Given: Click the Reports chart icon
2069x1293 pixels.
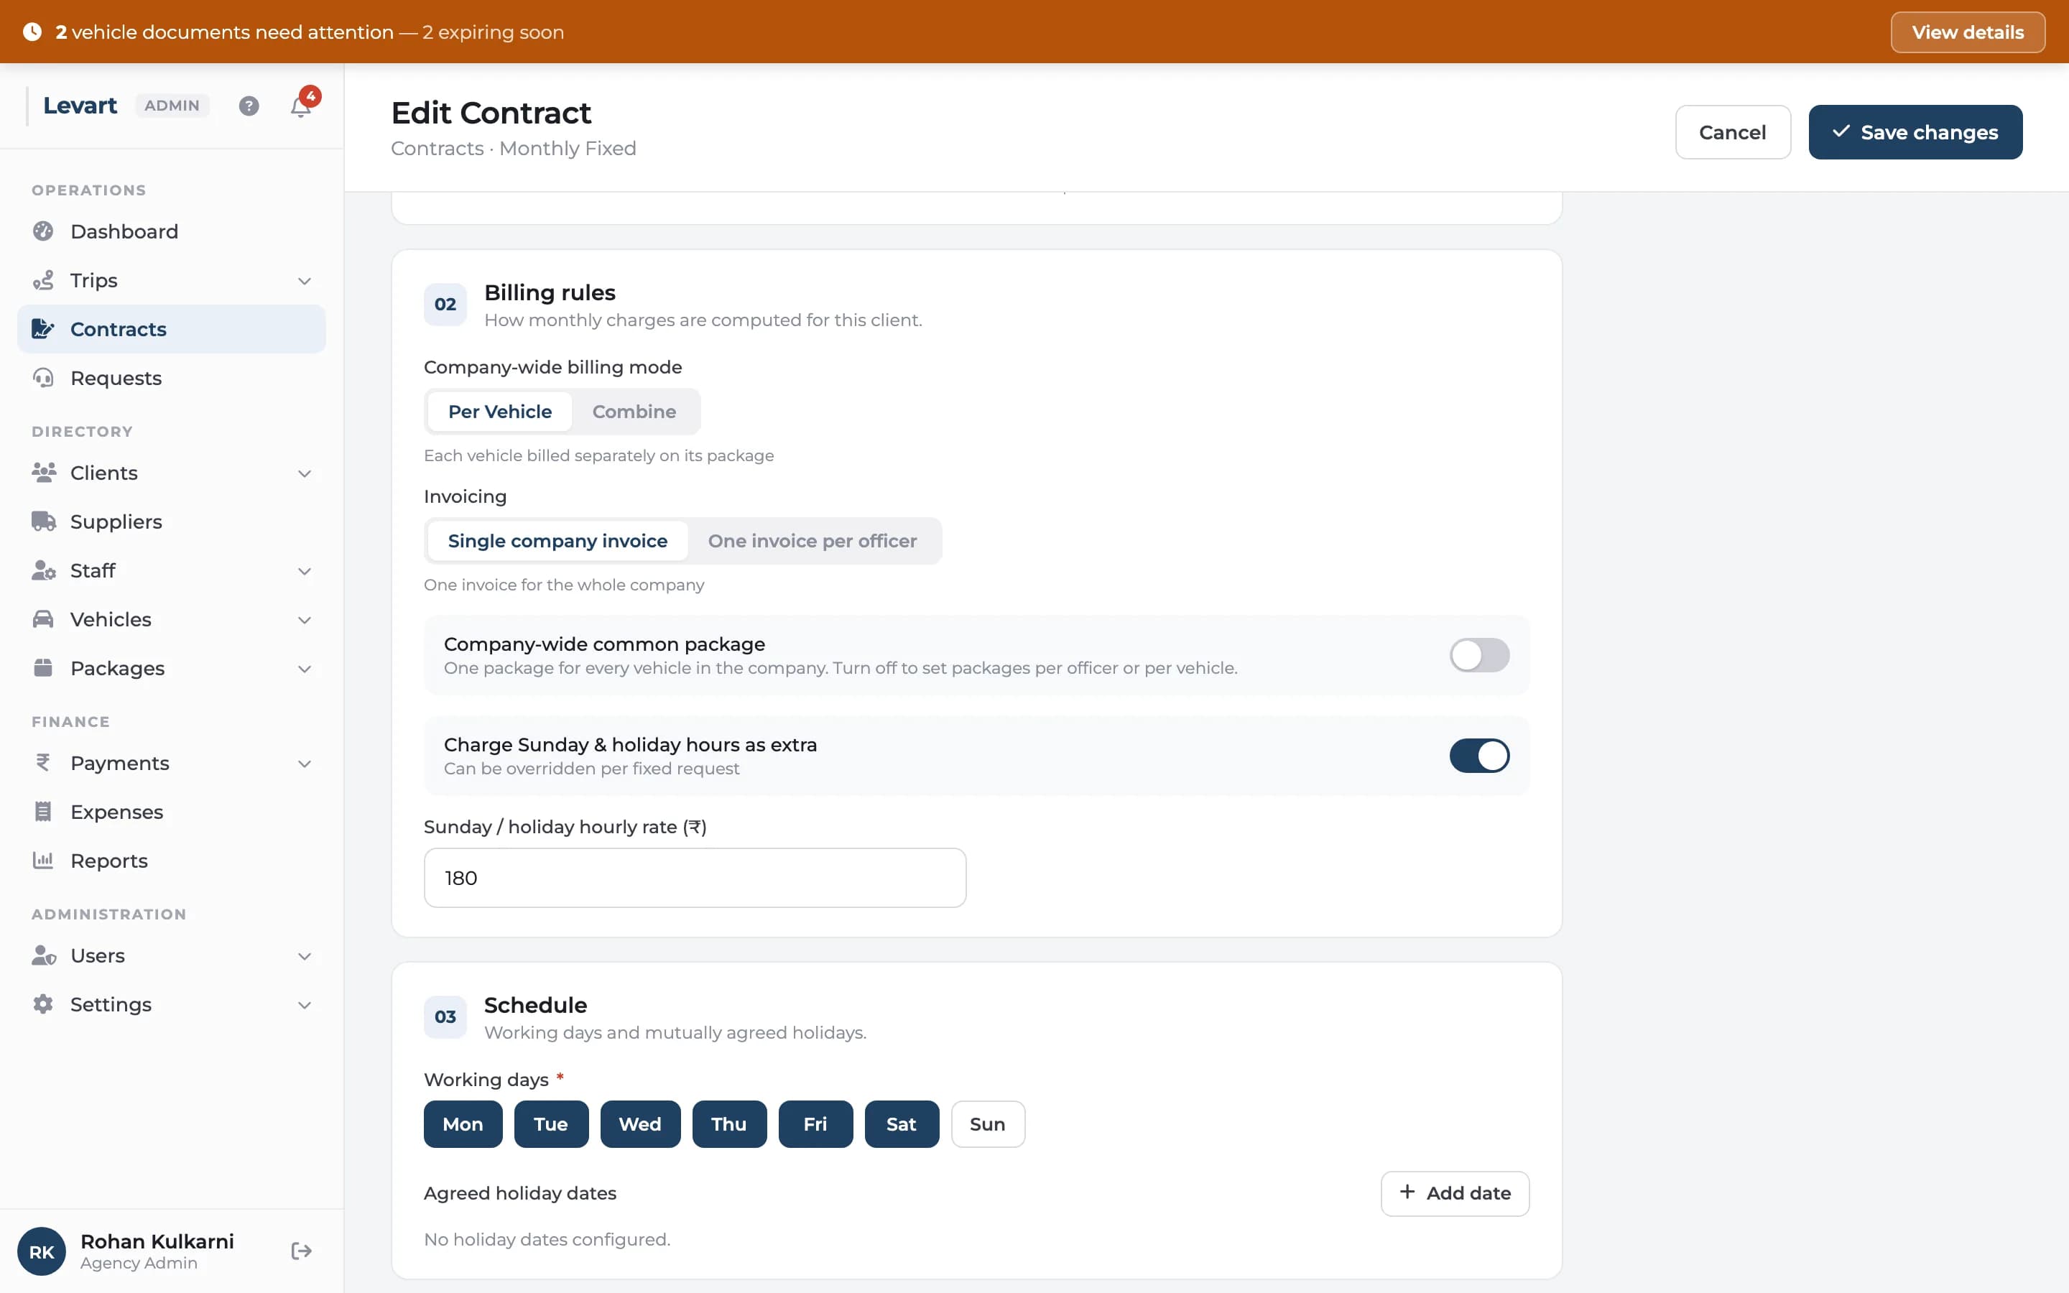Looking at the screenshot, I should [43, 861].
